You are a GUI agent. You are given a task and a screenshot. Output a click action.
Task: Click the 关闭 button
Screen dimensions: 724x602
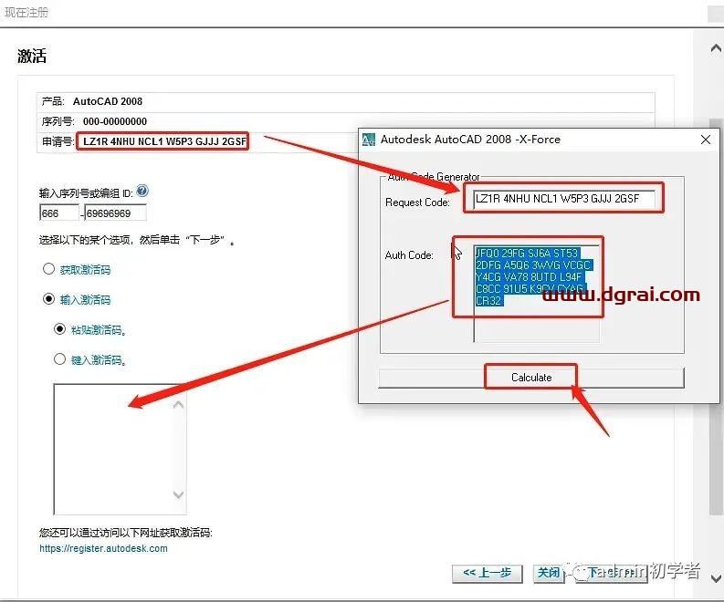click(549, 574)
